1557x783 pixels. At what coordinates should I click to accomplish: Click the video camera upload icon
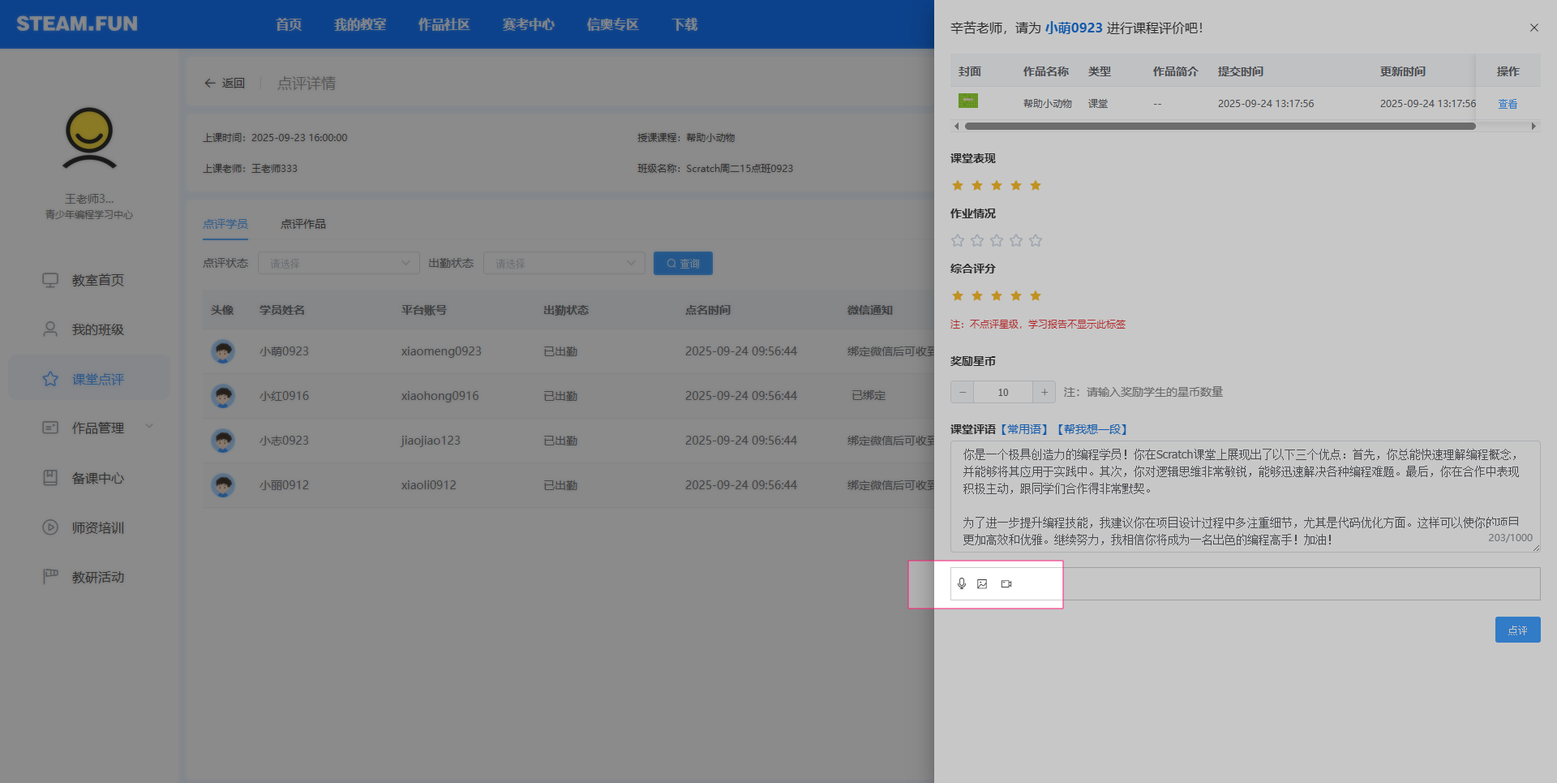tap(1006, 583)
